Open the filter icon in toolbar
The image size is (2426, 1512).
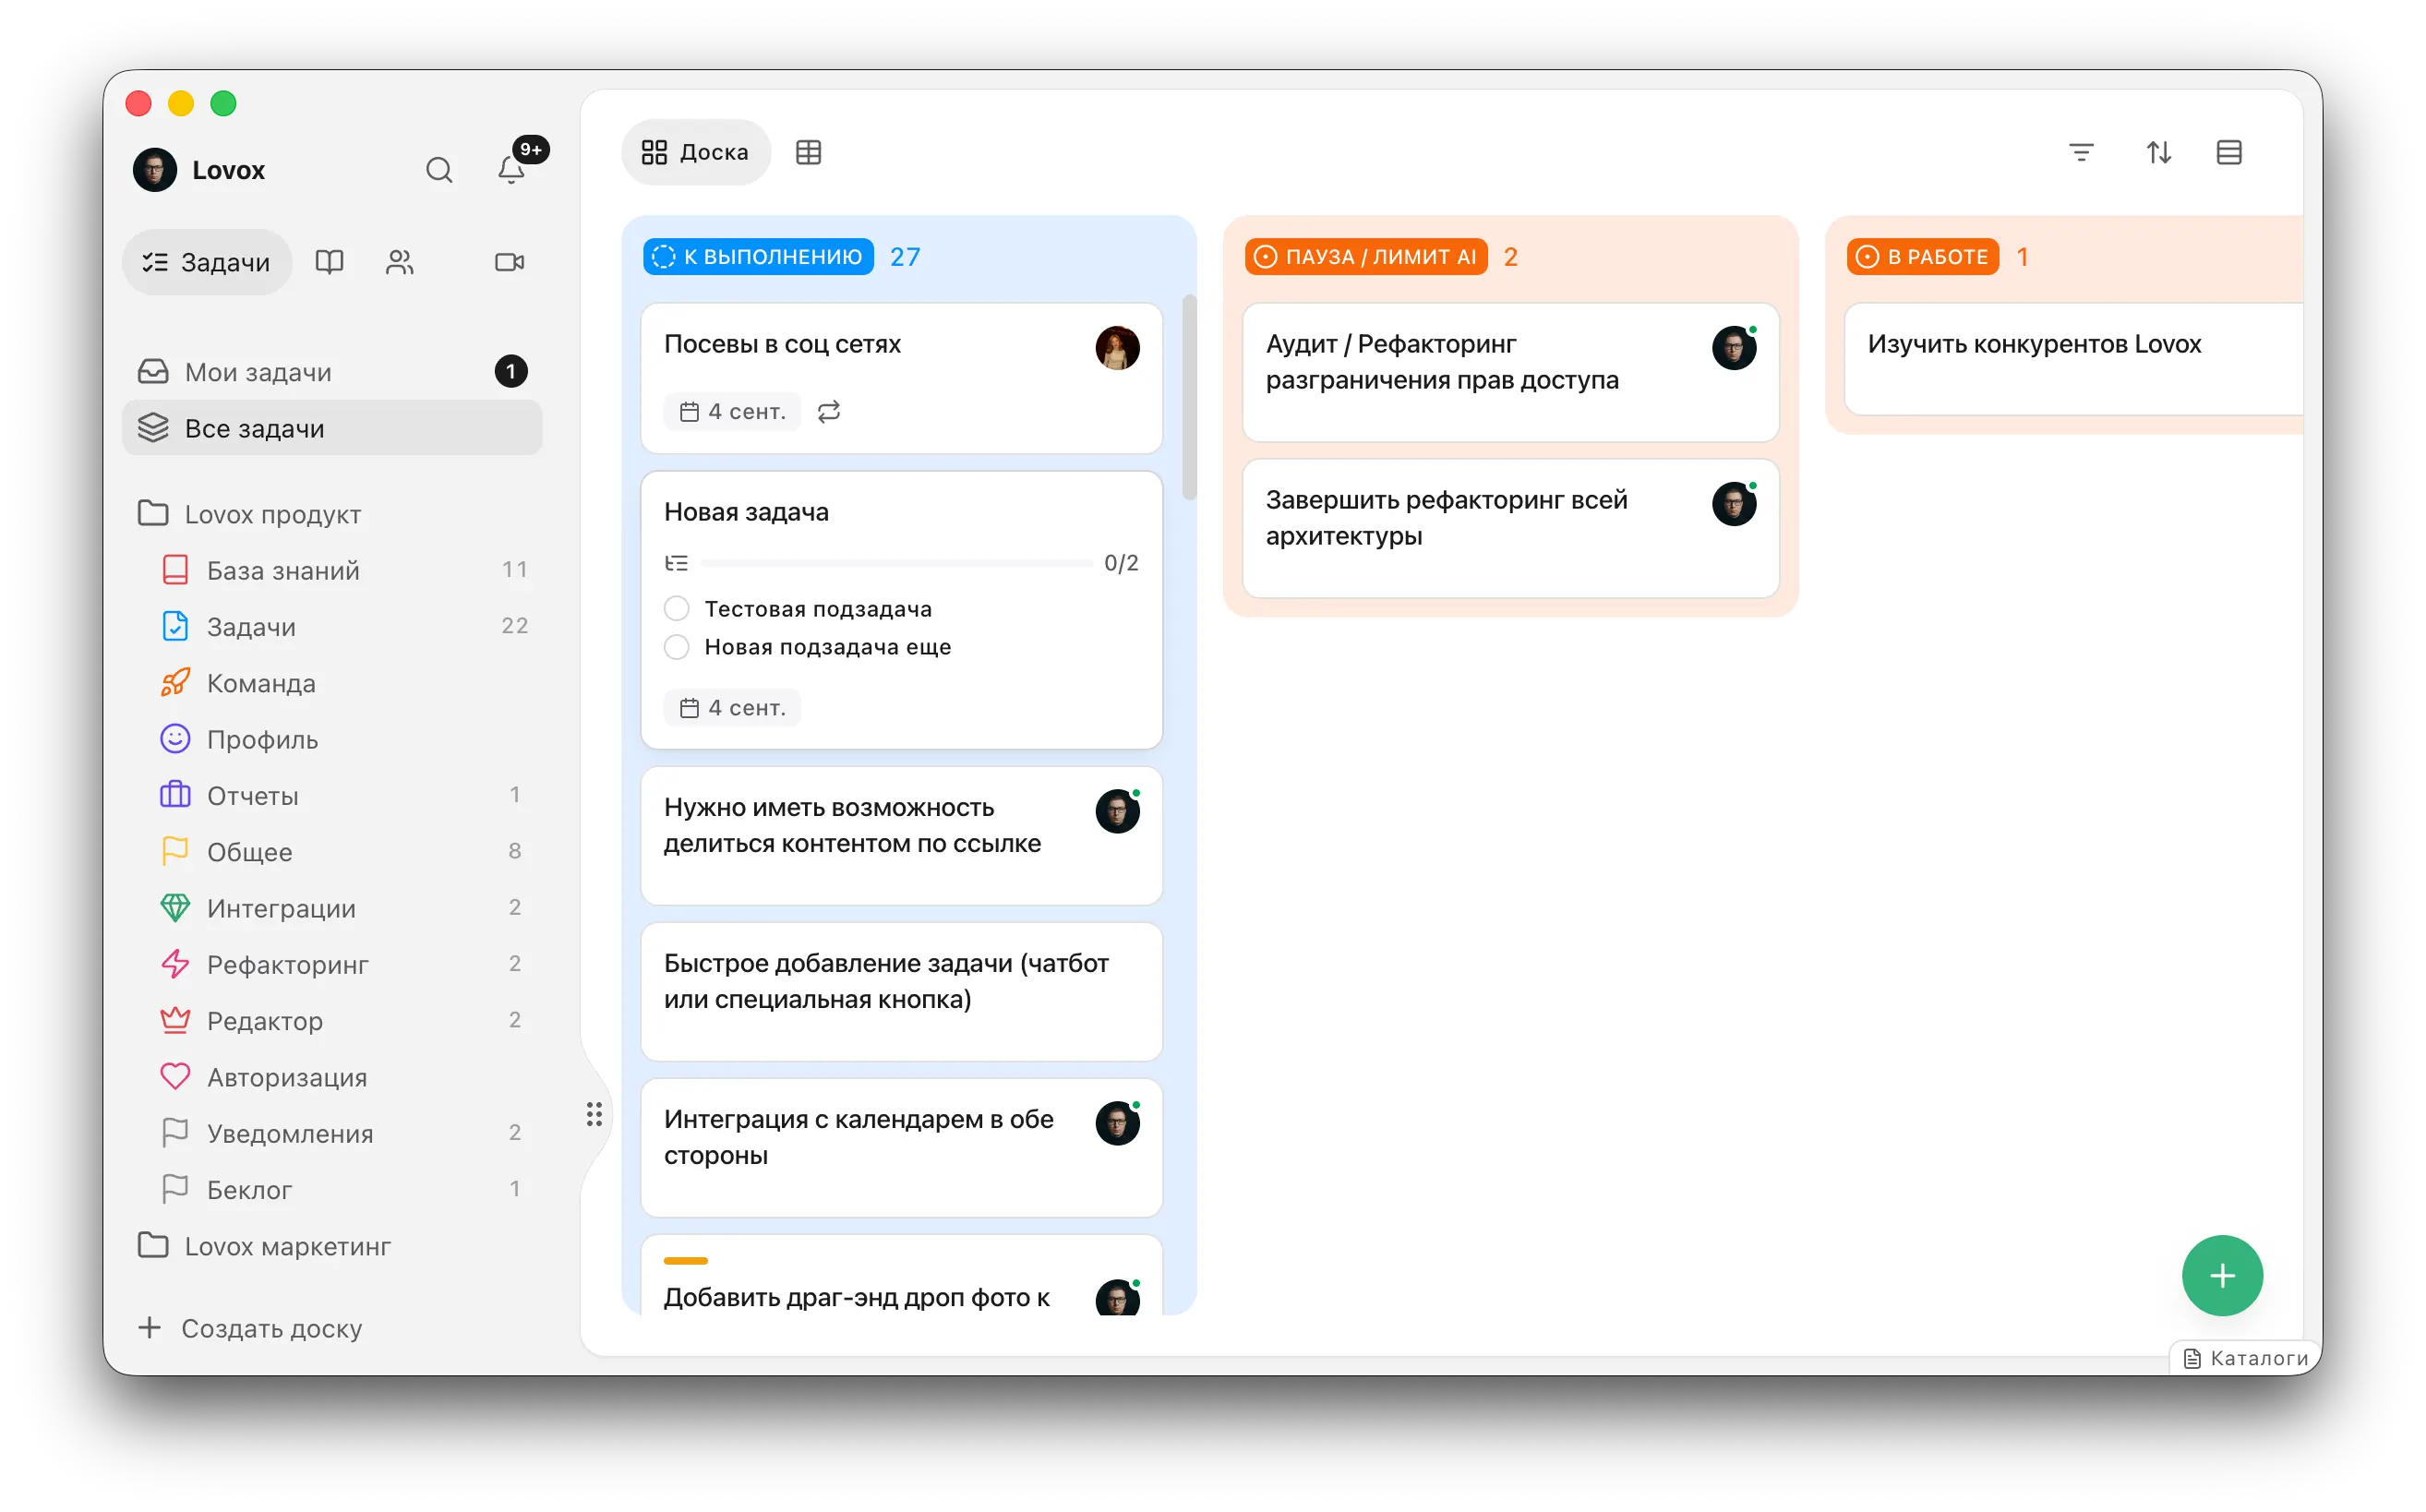pos(2081,152)
